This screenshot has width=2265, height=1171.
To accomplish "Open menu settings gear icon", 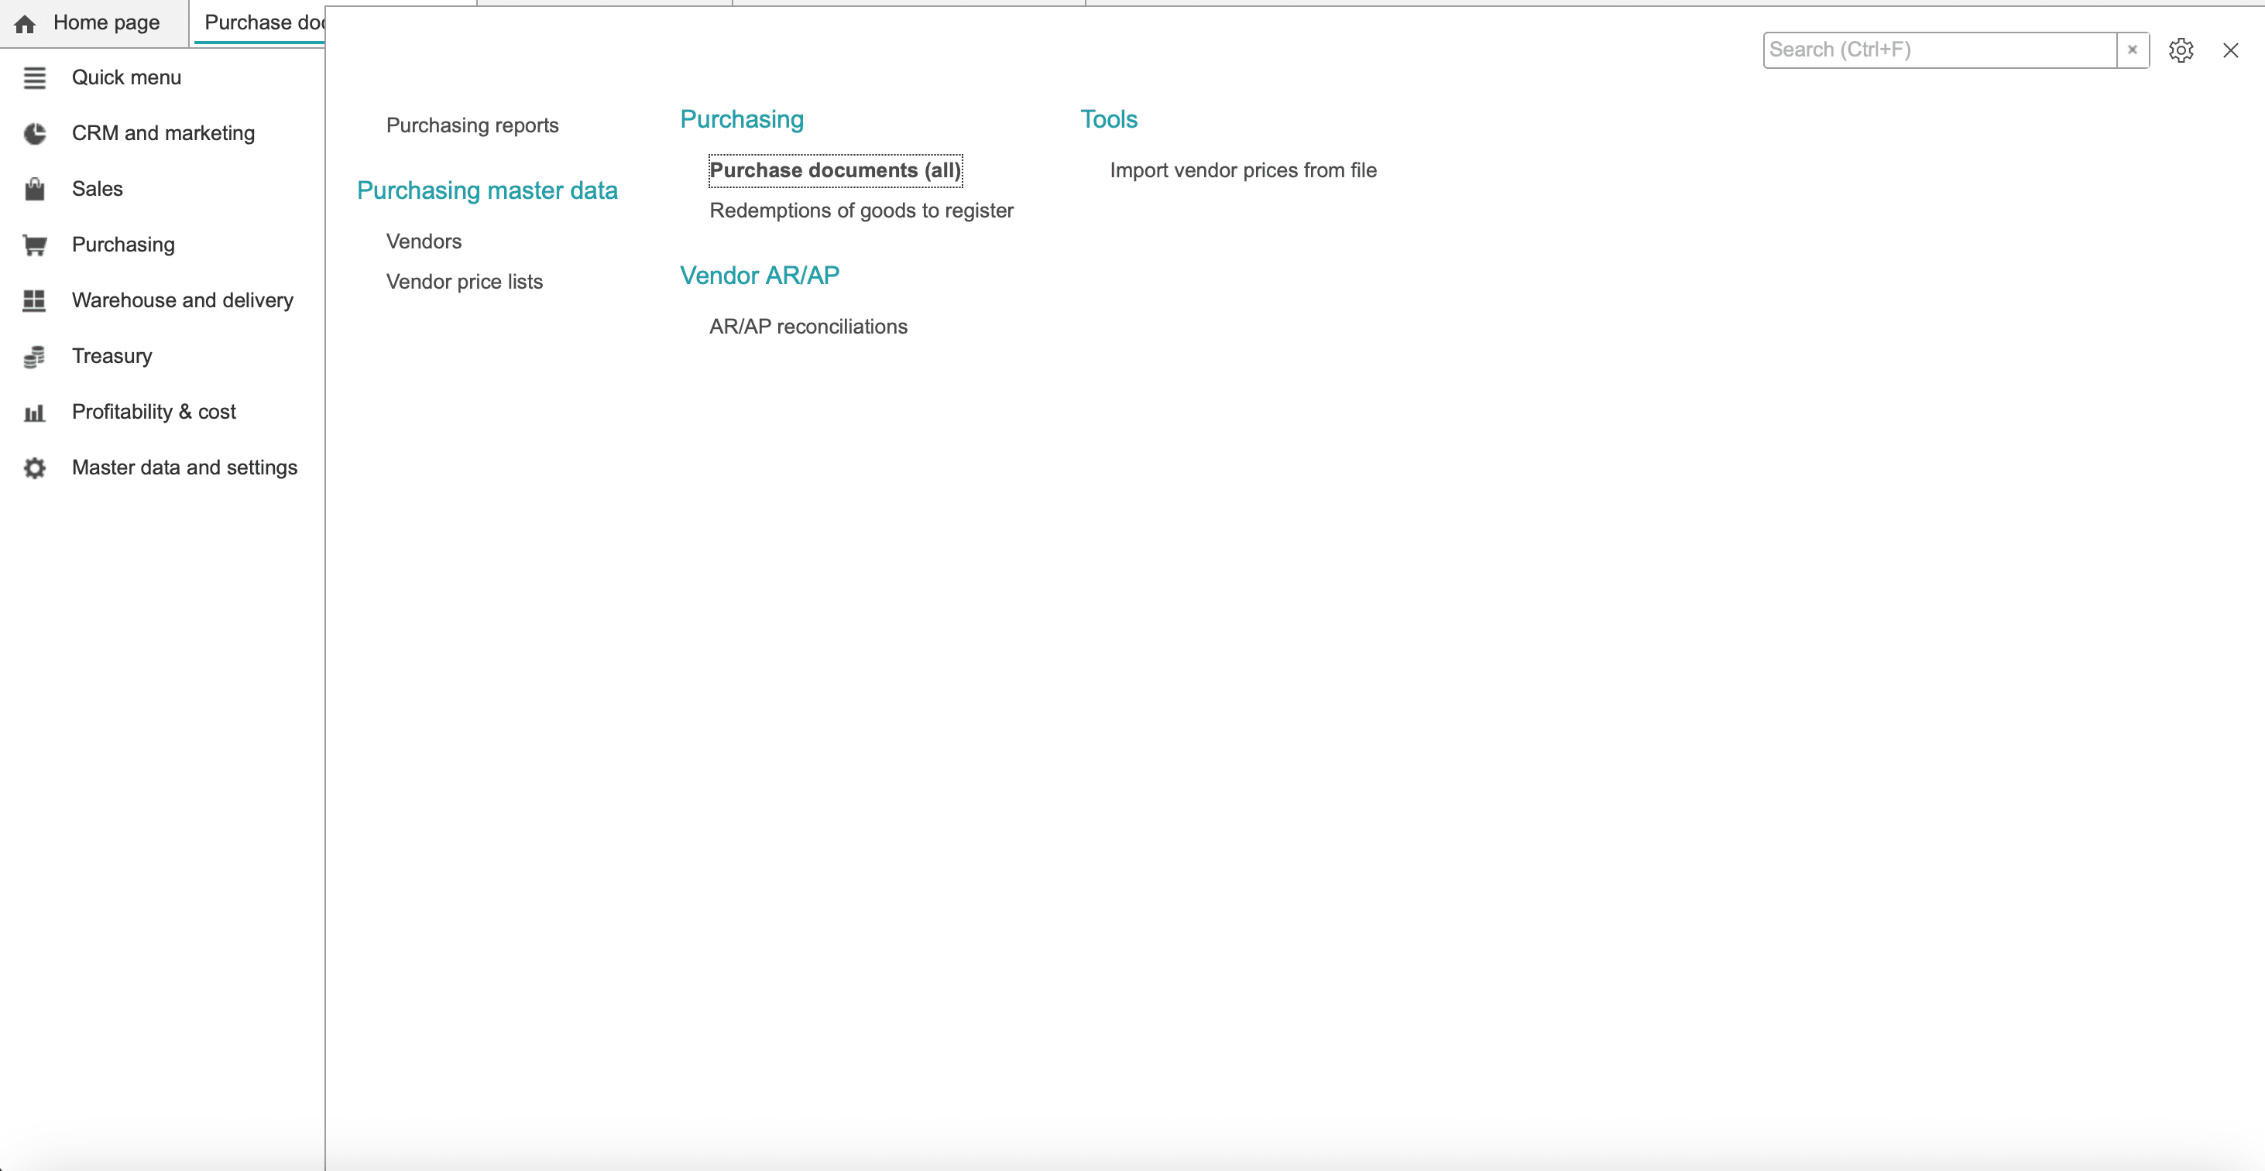I will 2181,50.
